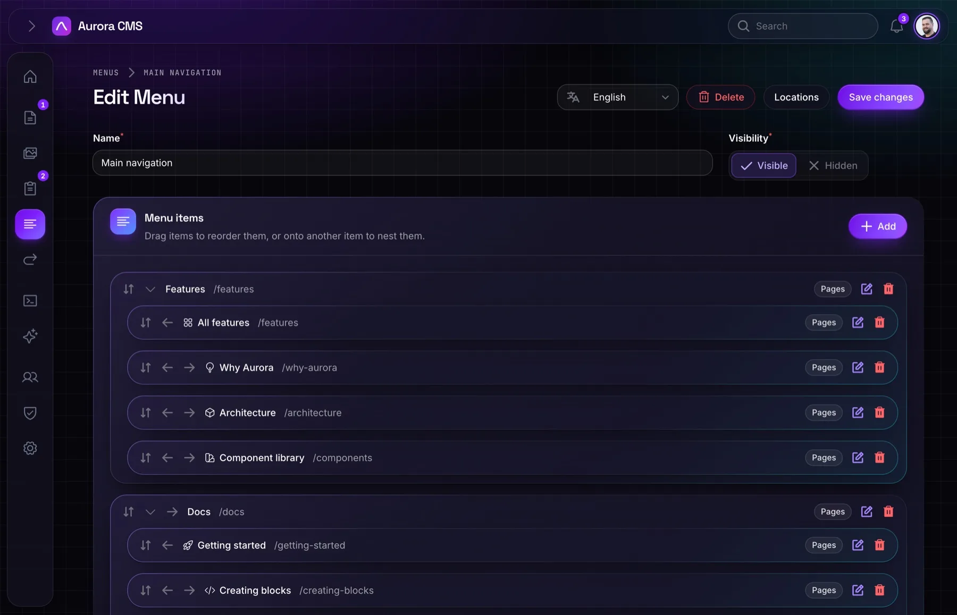Edit the Architecture menu item
Image resolution: width=957 pixels, height=615 pixels.
[858, 412]
